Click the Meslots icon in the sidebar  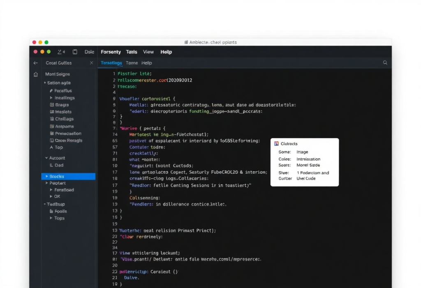[53, 112]
